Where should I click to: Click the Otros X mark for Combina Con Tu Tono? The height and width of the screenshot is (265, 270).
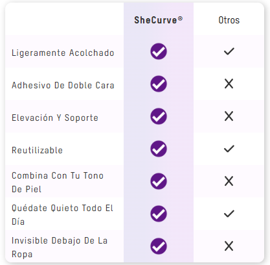[229, 181]
